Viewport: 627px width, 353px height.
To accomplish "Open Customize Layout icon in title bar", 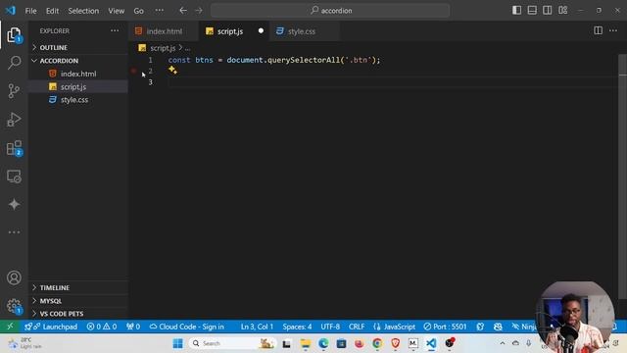I will 562,11.
